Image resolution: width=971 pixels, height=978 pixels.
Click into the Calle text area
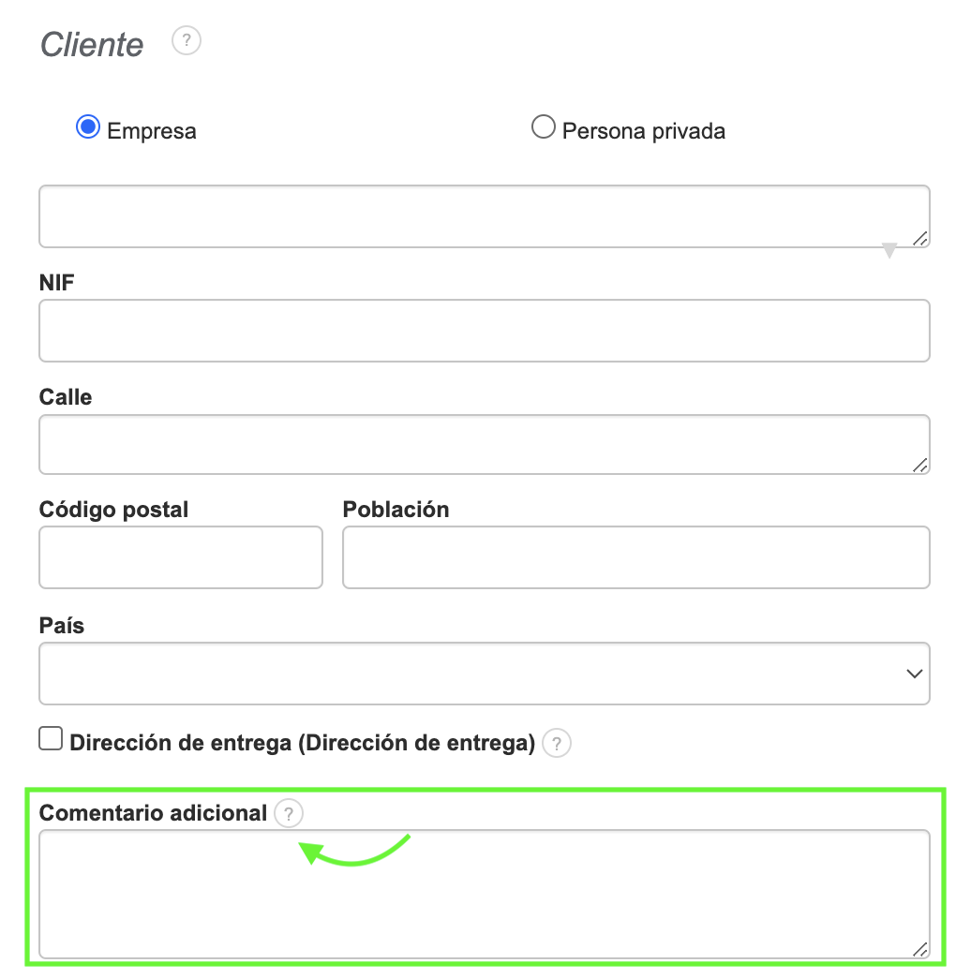tap(484, 445)
